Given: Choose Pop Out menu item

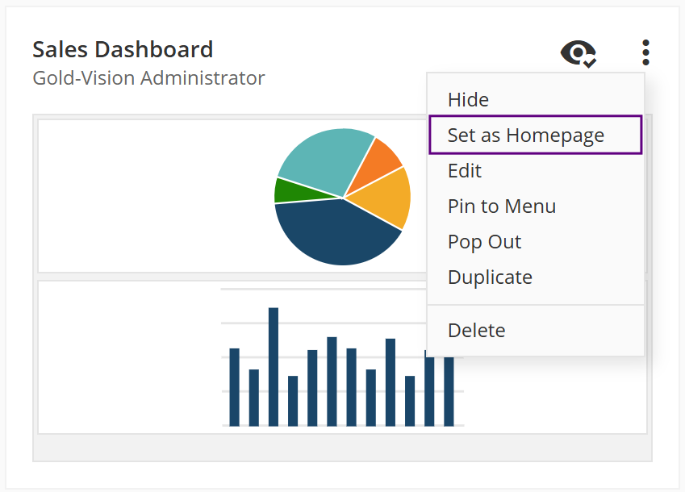Looking at the screenshot, I should click(484, 241).
